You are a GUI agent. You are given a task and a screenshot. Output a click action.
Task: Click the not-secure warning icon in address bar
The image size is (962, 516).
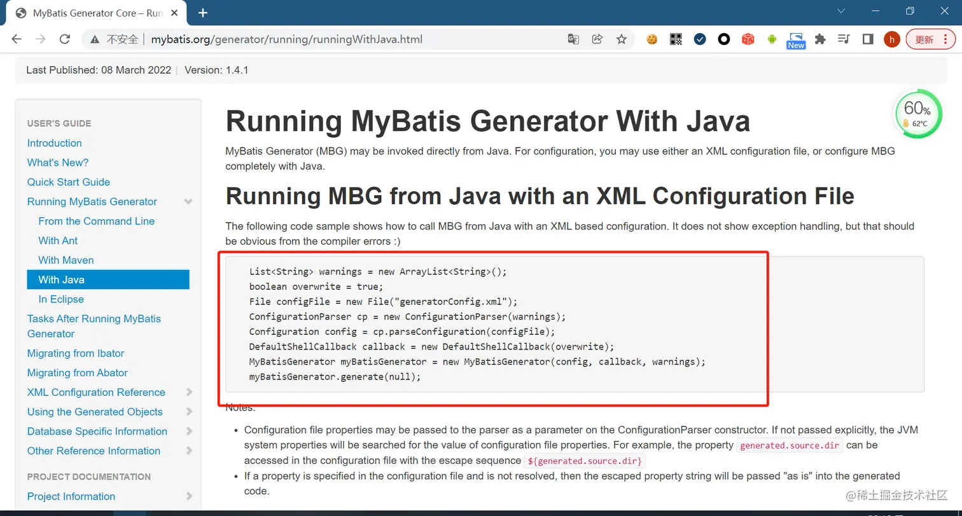pyautogui.click(x=95, y=39)
